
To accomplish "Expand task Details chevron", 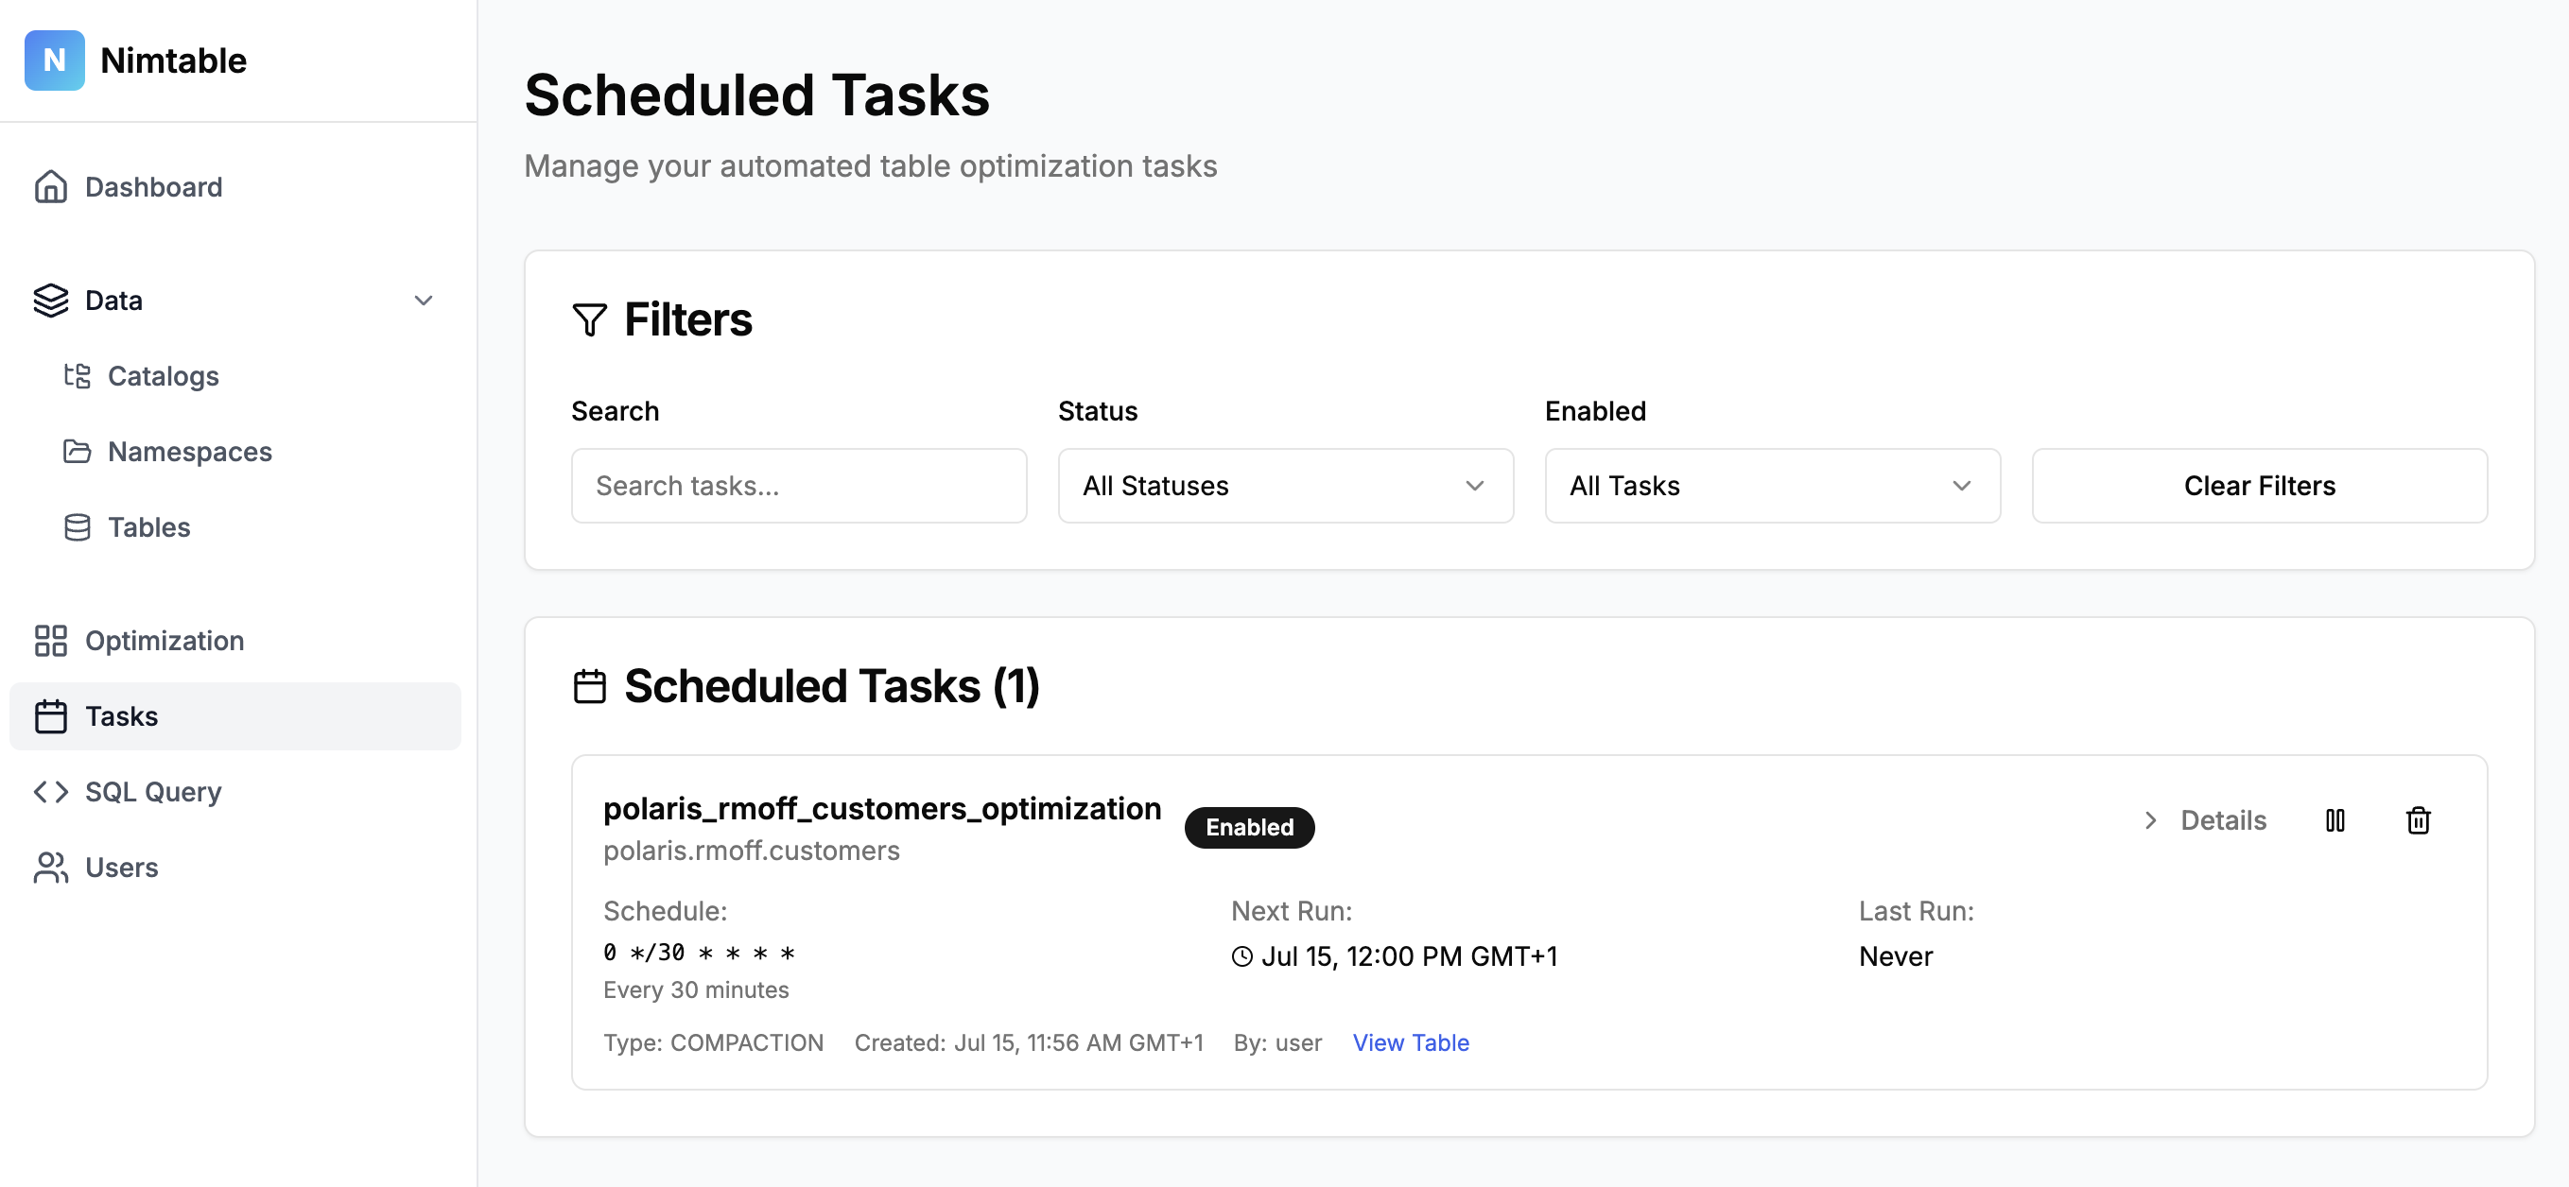I will click(x=2151, y=820).
